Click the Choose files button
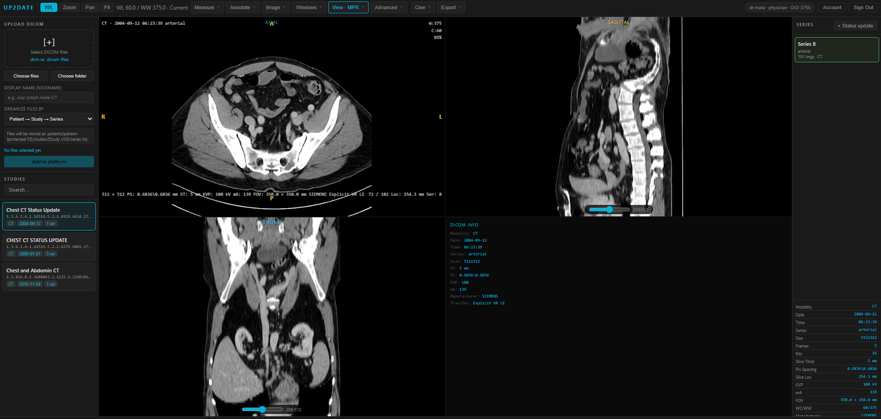 pos(26,76)
